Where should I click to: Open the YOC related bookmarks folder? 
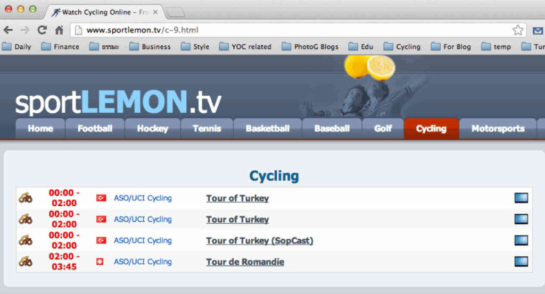[245, 46]
